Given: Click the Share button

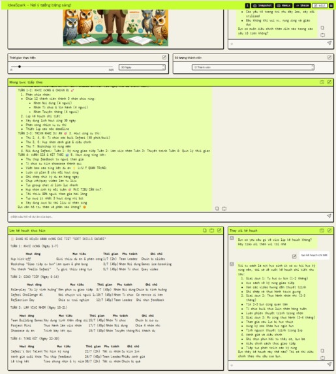Looking at the screenshot, I should 302,5.
